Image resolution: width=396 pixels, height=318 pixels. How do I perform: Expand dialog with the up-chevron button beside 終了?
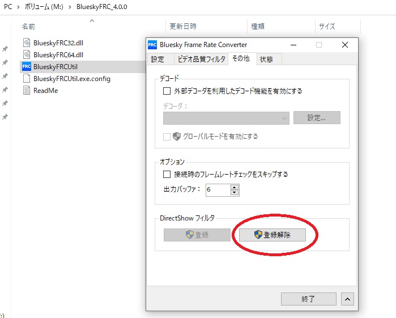click(347, 299)
